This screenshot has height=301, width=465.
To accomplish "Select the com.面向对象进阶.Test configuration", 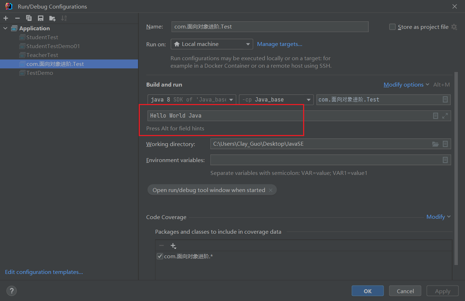I will click(x=69, y=64).
